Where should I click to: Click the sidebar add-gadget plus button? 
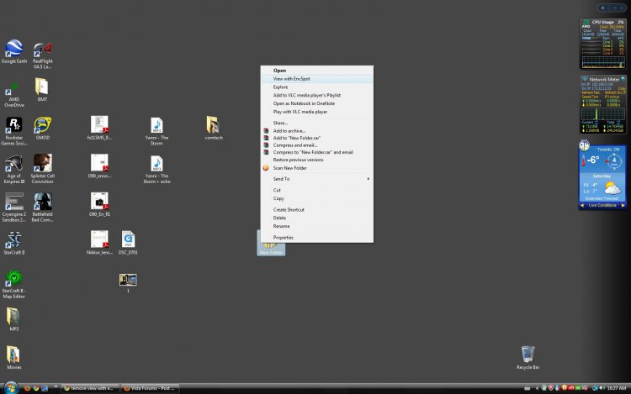[x=602, y=8]
